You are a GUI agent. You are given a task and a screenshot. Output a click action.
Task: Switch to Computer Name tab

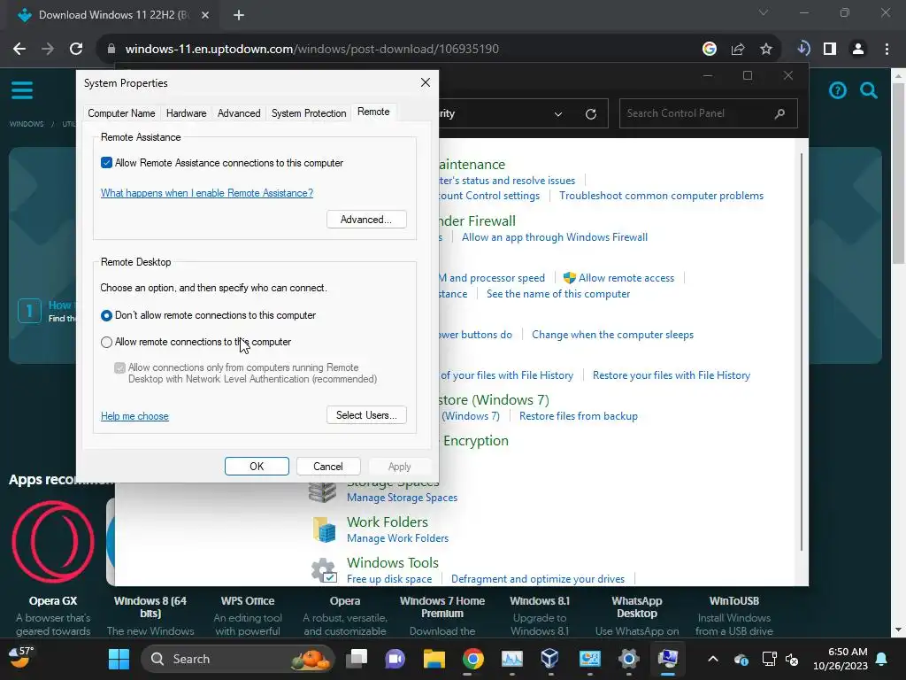pos(121,113)
